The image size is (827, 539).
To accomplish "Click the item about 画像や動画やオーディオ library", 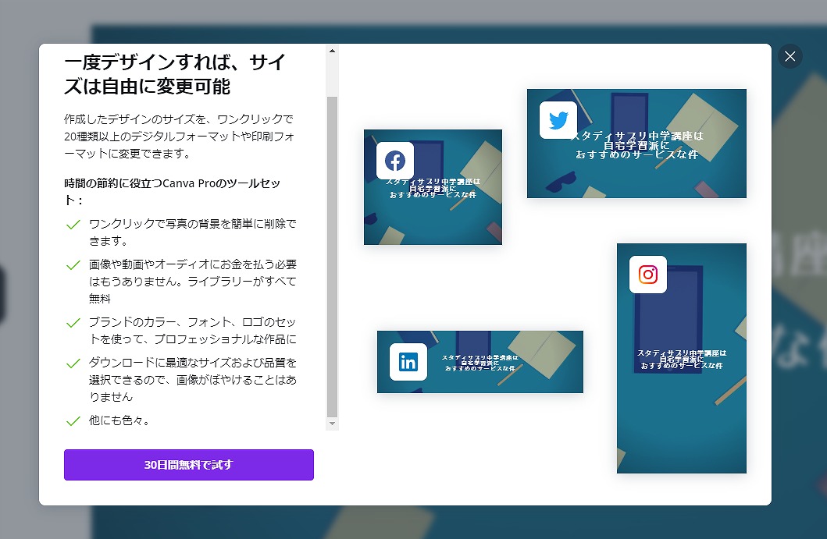I will coord(193,282).
